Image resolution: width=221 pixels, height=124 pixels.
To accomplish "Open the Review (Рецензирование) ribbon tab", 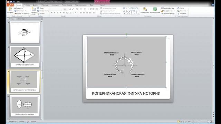I will 81,5.
